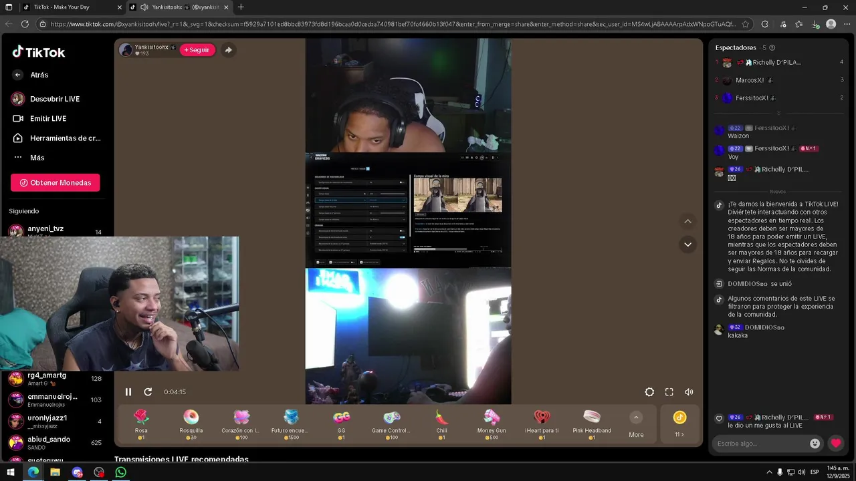Image resolution: width=856 pixels, height=481 pixels.
Task: Enter fullscreen mode on the stream
Action: [669, 392]
